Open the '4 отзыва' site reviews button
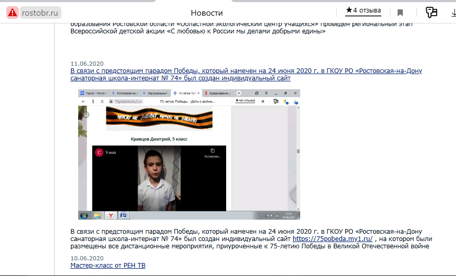Viewport: 456px width, 276px height. 364,10
